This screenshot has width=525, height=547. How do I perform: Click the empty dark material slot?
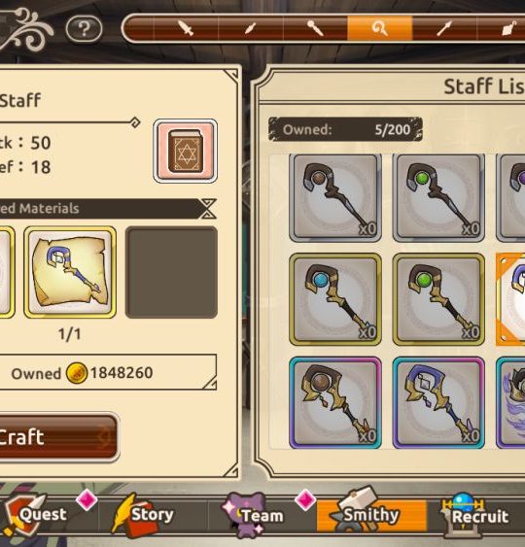[x=171, y=272]
